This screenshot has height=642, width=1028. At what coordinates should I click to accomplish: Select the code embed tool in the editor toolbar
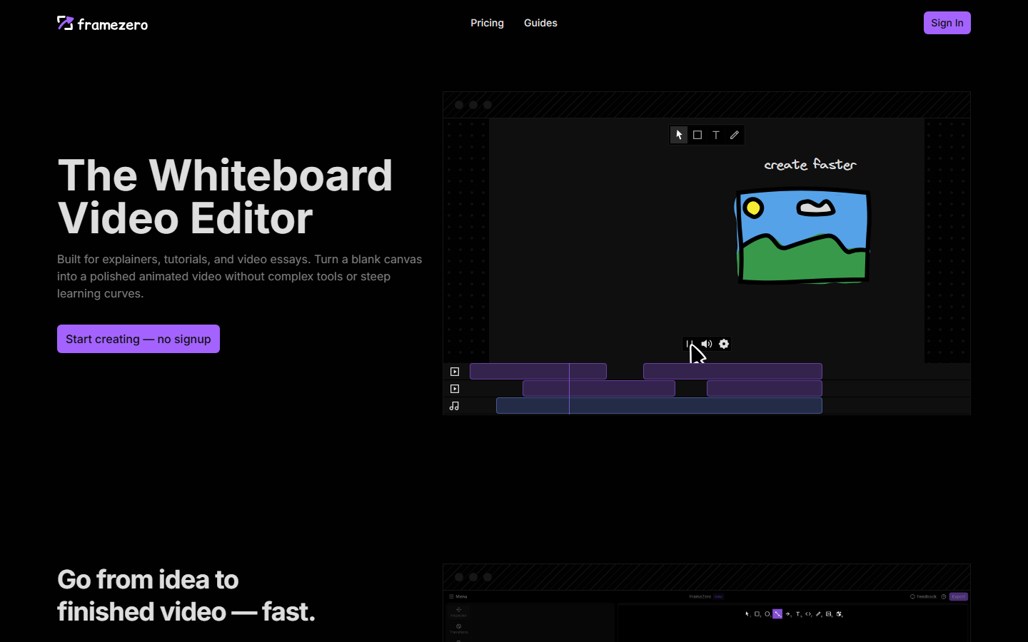pos(808,613)
